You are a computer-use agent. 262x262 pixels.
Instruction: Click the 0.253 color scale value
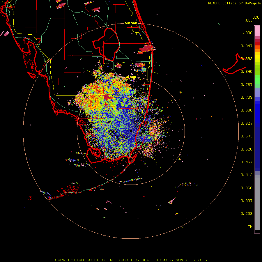[x=247, y=214]
